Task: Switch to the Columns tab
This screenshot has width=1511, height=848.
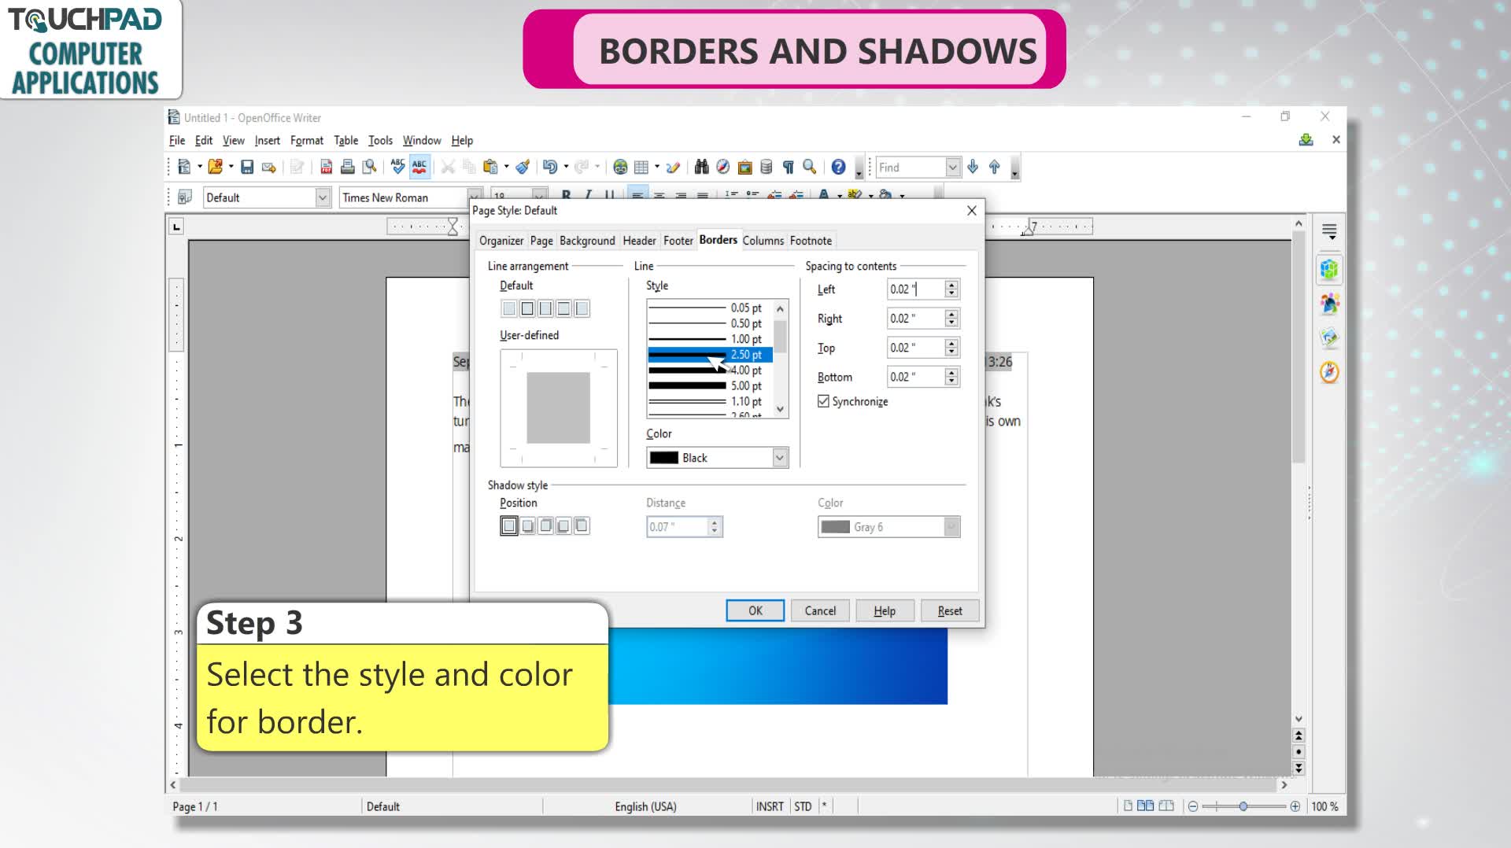Action: coord(763,241)
